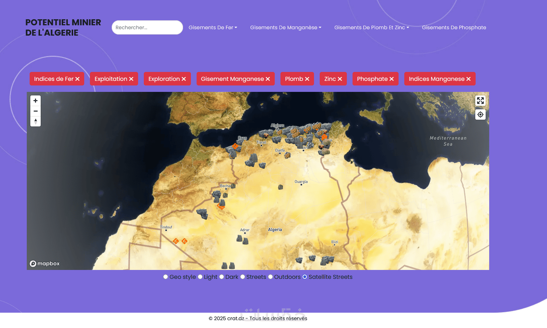This screenshot has height=328, width=547.
Task: Select Outdoors map style
Action: 270,277
